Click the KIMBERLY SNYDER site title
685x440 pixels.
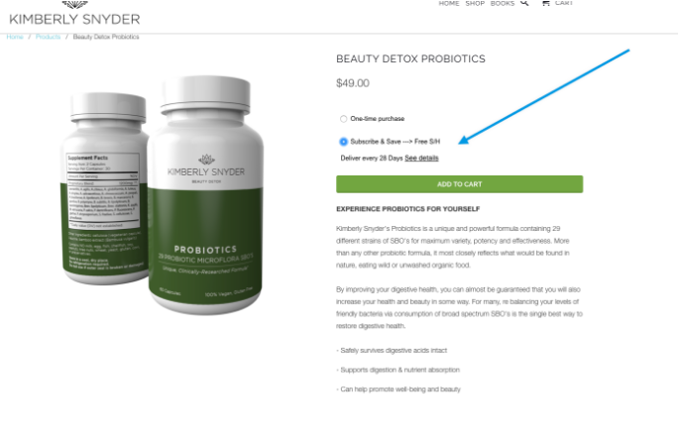[74, 19]
